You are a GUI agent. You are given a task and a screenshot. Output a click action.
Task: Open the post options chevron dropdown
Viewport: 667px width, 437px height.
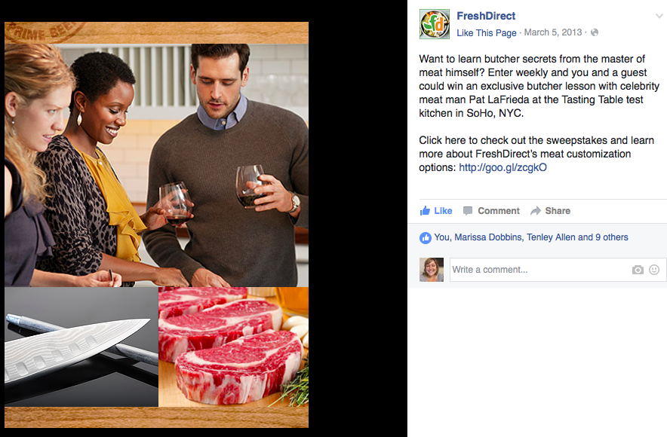tap(659, 16)
